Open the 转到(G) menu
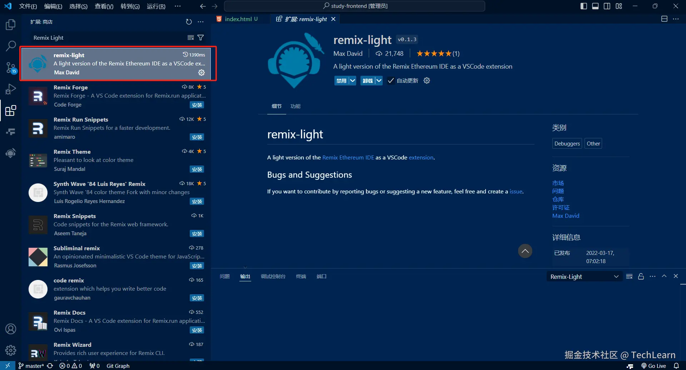Viewport: 686px width, 370px height. coord(130,6)
